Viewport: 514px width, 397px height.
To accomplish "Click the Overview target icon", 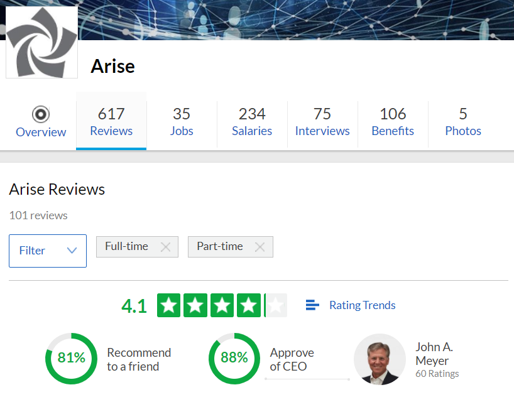I will point(41,114).
